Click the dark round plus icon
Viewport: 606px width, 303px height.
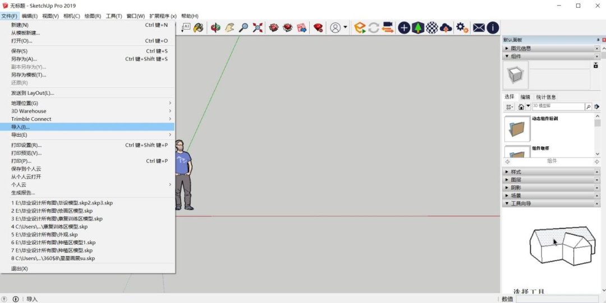click(404, 27)
